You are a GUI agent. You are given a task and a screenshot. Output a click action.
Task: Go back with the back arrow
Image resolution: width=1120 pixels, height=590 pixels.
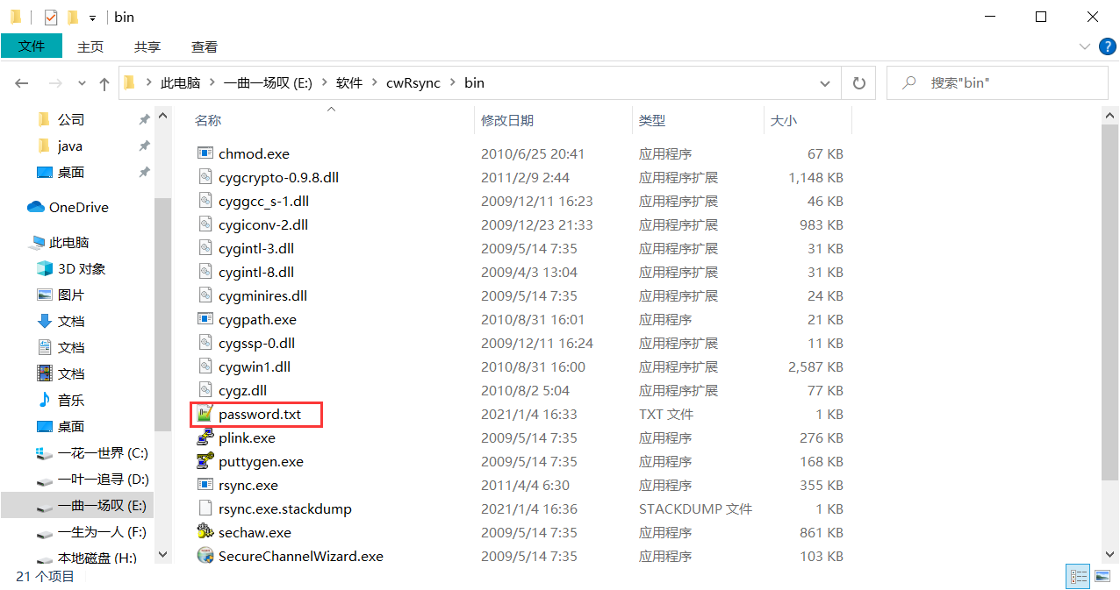point(22,83)
